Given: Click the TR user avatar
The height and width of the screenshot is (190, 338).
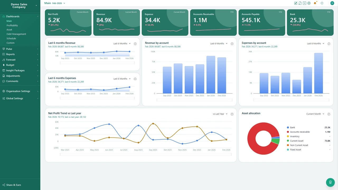Looking at the screenshot, I should pos(332,3).
